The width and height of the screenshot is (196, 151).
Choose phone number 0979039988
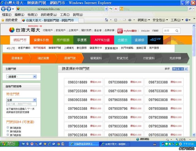click(164, 117)
